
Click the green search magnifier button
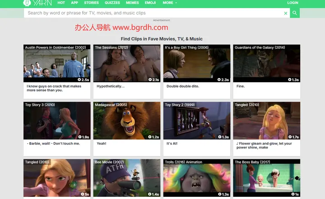coord(295,13)
